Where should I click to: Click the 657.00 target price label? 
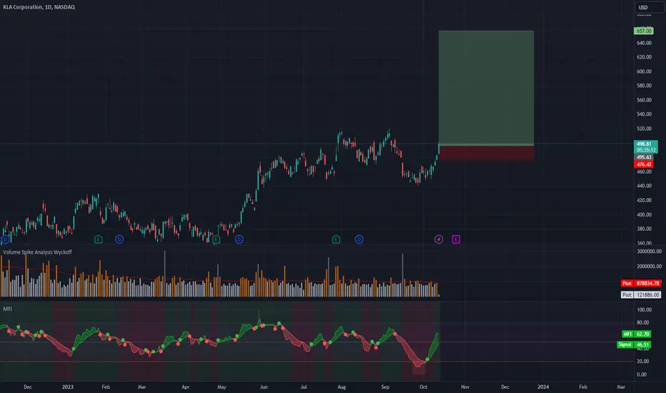coord(644,31)
